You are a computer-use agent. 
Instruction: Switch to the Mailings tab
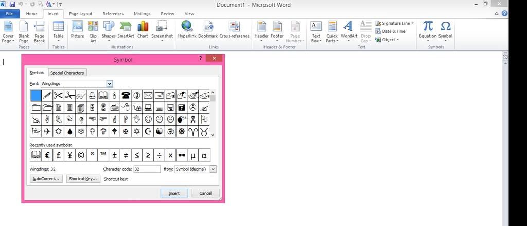[x=142, y=14]
